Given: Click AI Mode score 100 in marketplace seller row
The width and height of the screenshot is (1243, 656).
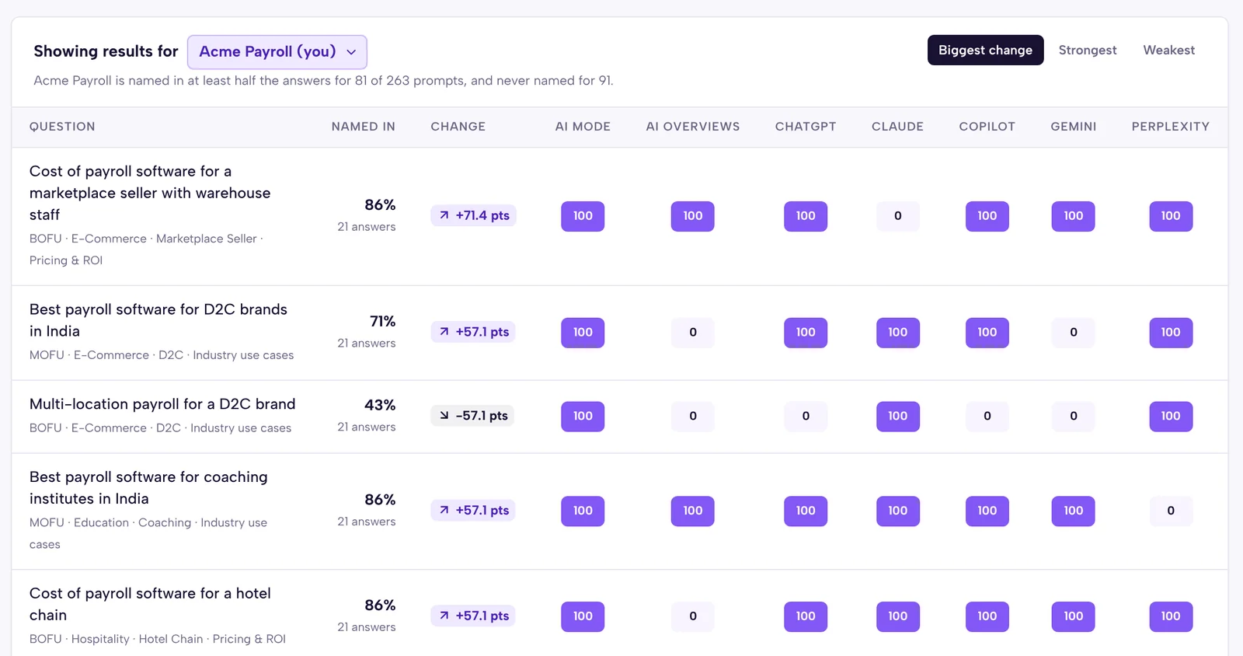Looking at the screenshot, I should click(583, 216).
